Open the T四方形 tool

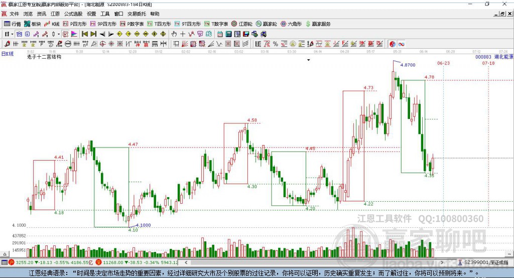pyautogui.click(x=159, y=24)
